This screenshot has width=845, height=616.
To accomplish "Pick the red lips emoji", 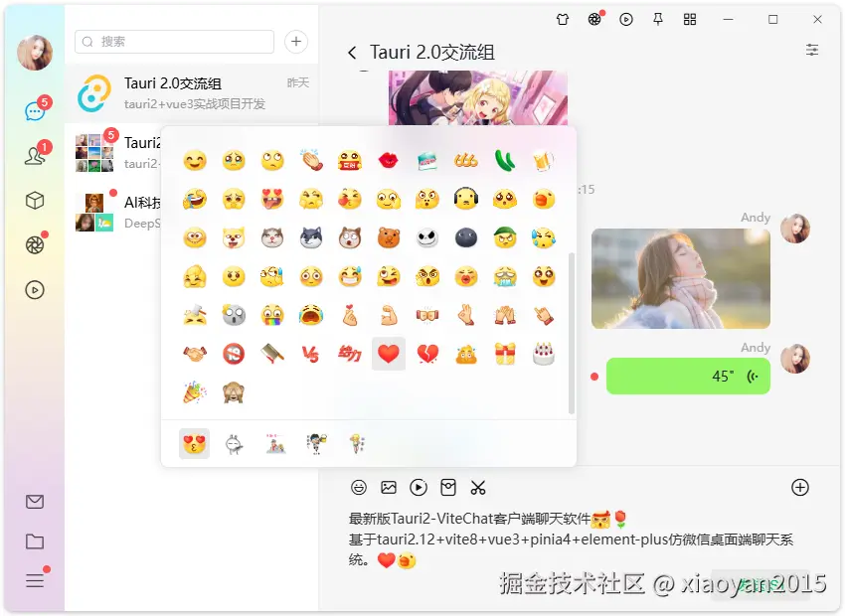I will [x=389, y=160].
